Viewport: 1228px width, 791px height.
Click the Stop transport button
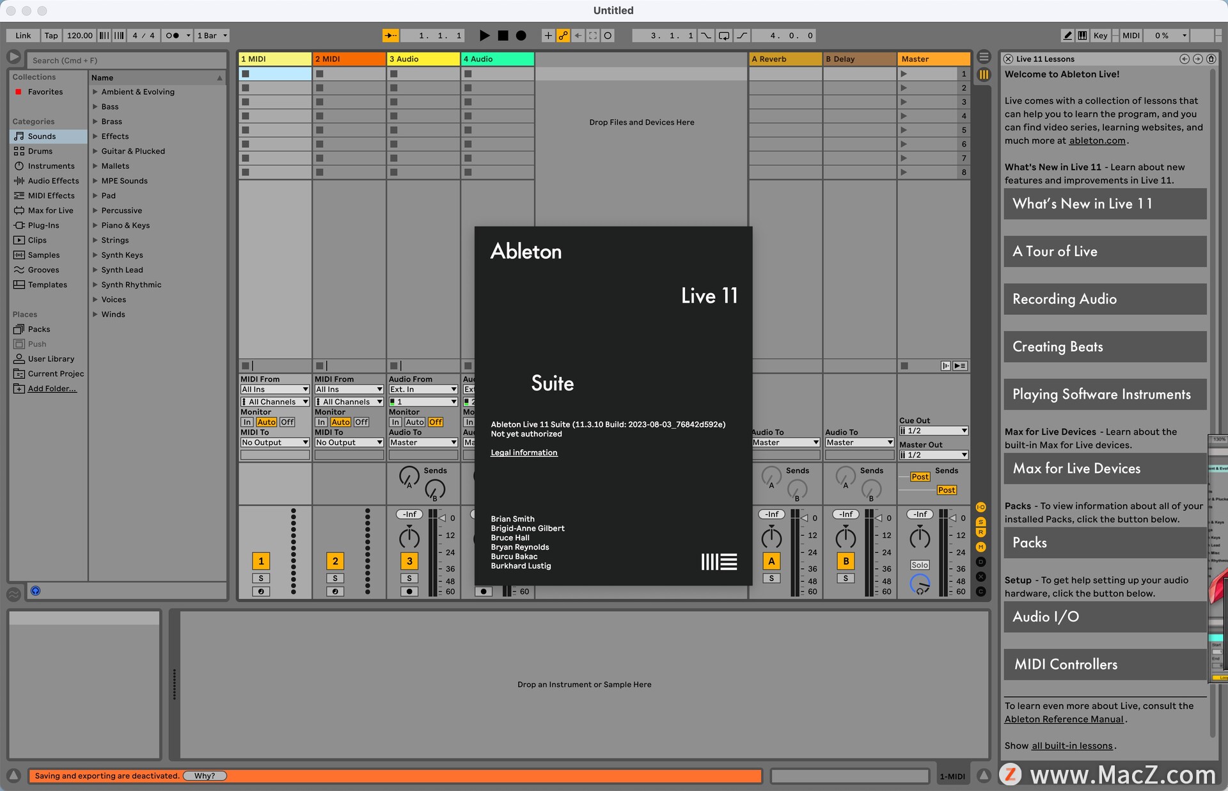point(503,36)
